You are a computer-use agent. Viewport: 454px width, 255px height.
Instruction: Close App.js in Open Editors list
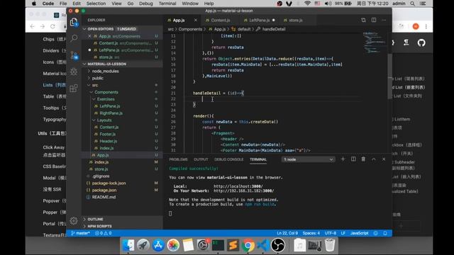pos(89,36)
